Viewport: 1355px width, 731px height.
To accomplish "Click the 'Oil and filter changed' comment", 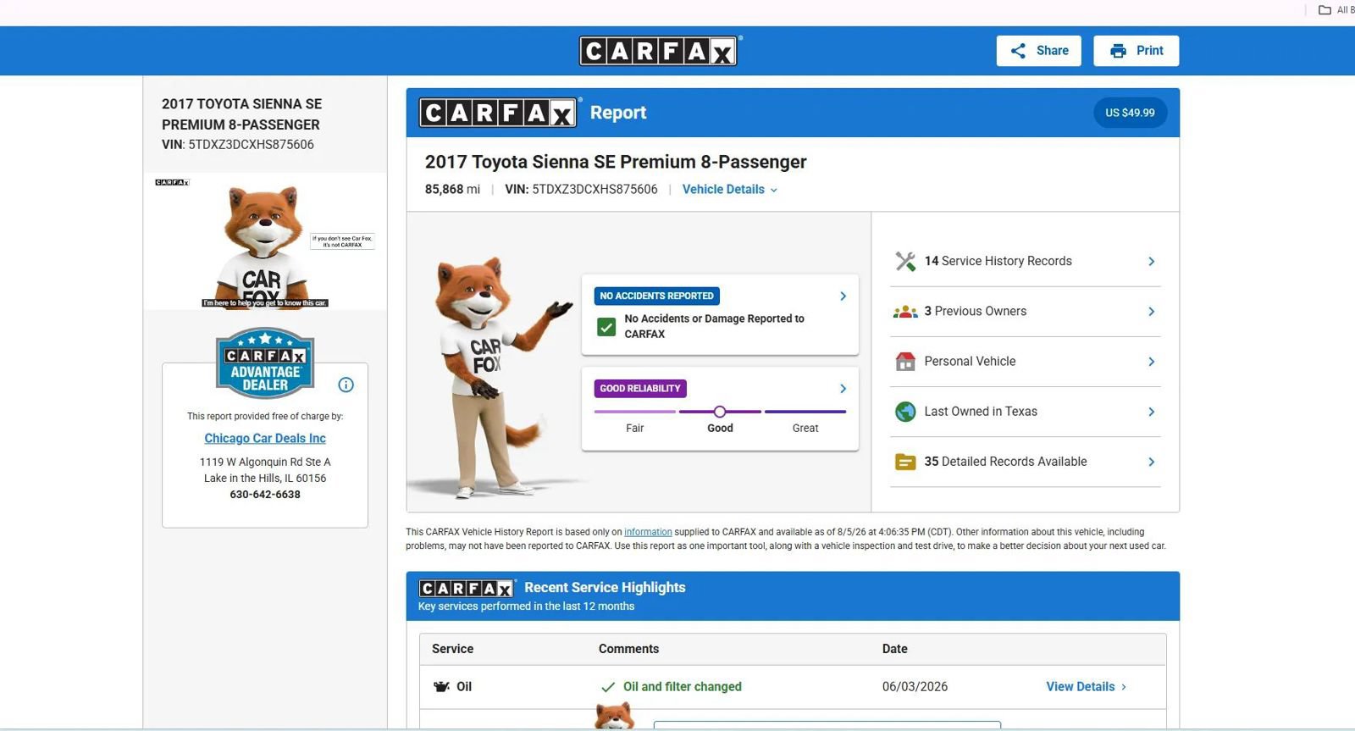I will (683, 687).
